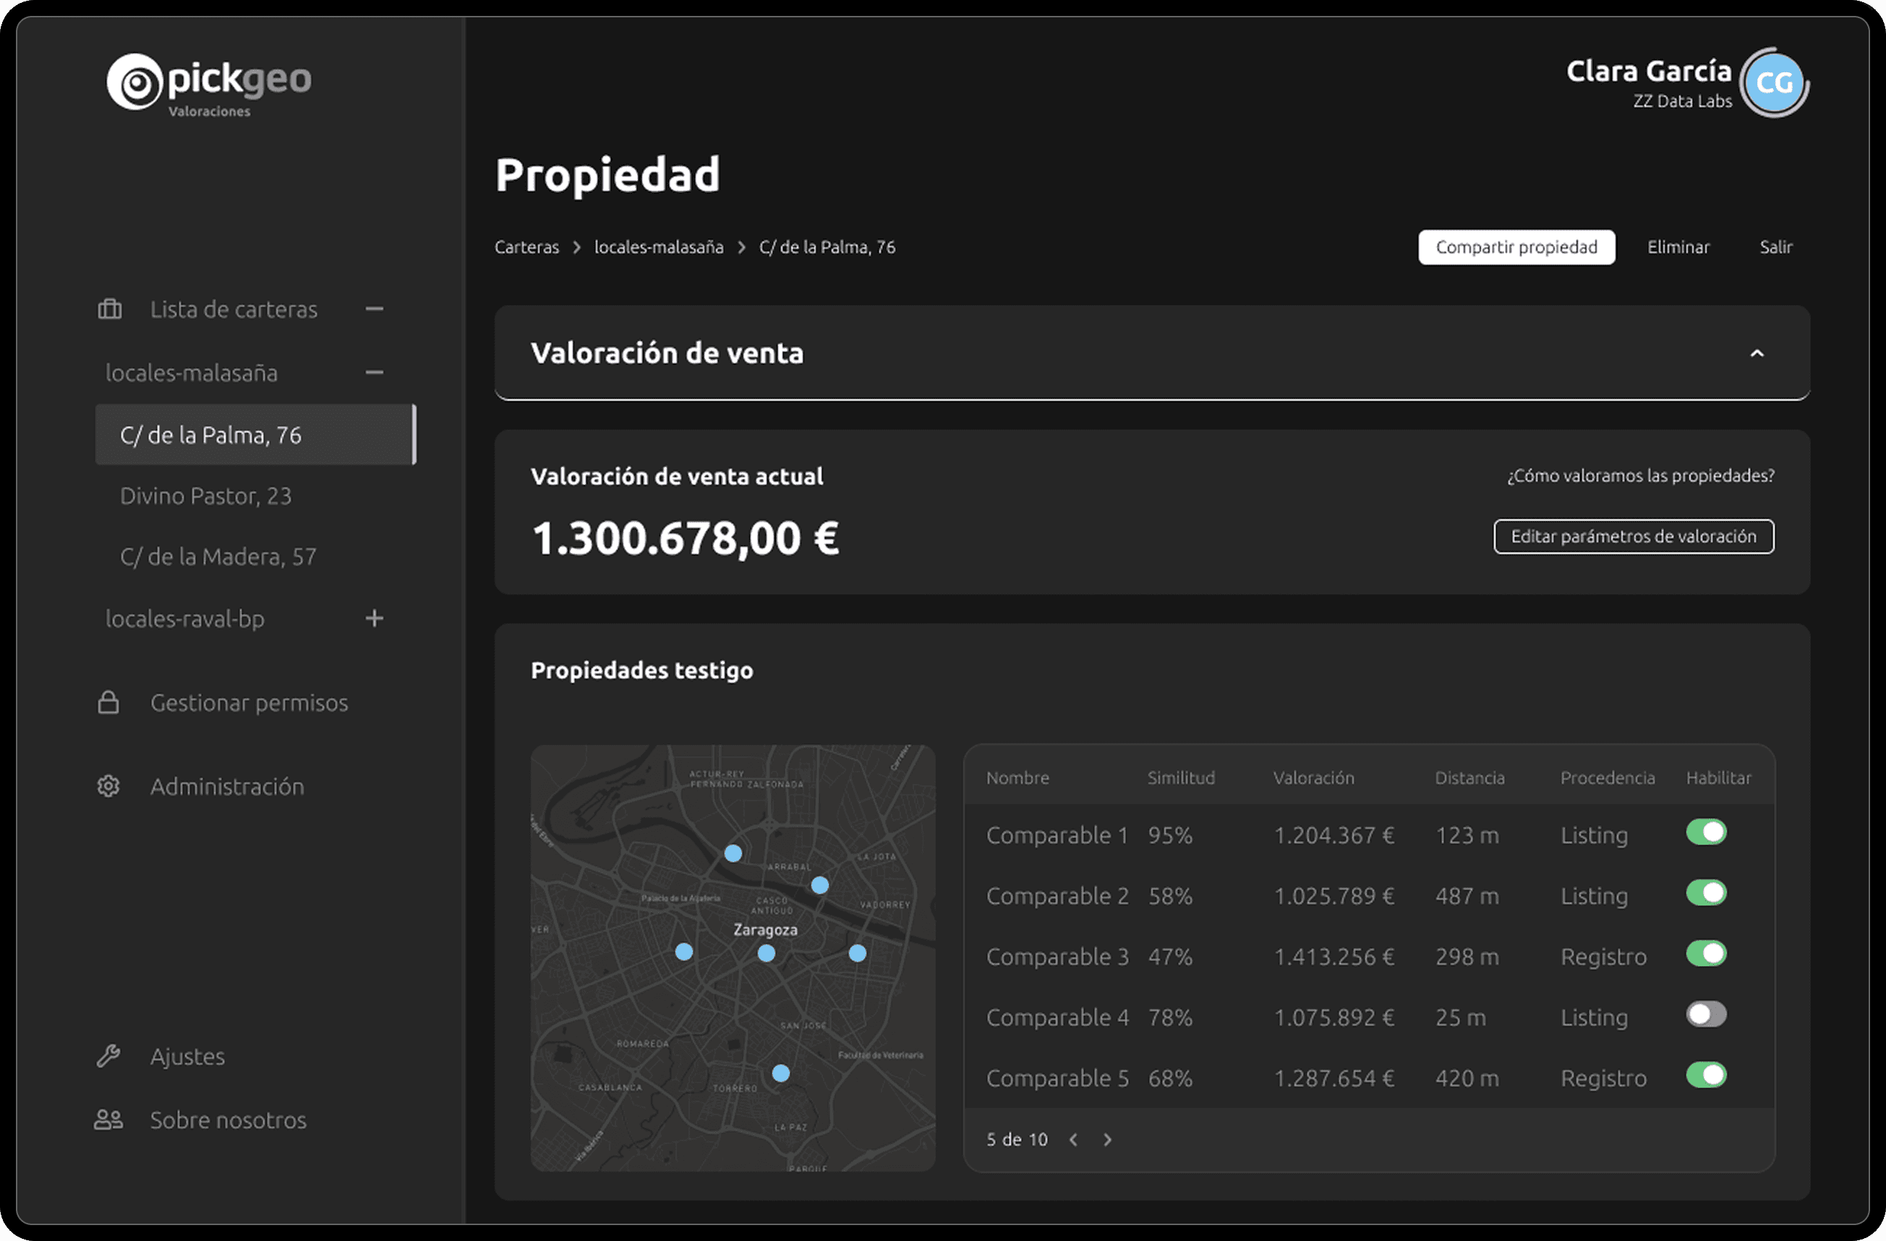Go to Carteras breadcrumb
The image size is (1886, 1241).
point(527,247)
